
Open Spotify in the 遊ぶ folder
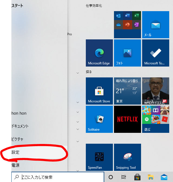point(147,119)
